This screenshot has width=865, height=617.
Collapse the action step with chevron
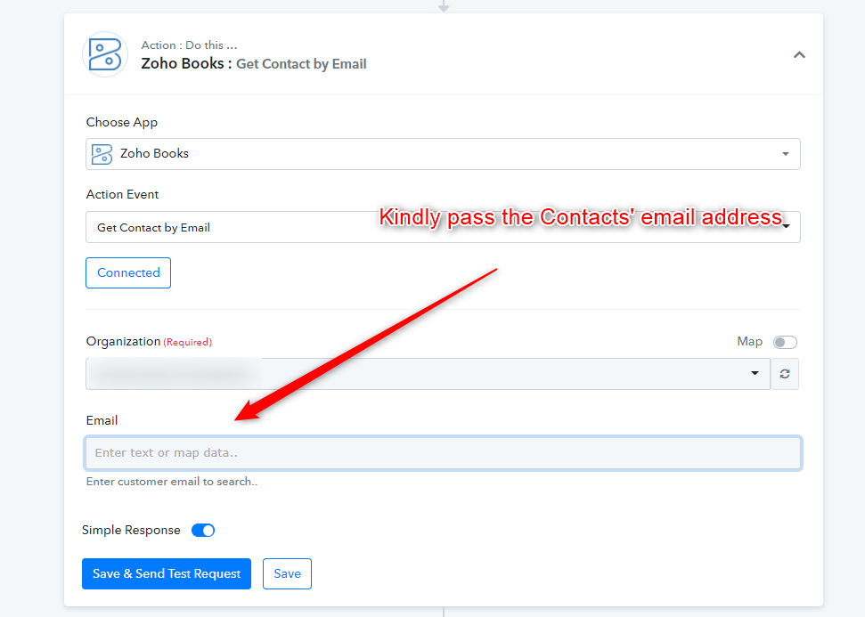[799, 54]
